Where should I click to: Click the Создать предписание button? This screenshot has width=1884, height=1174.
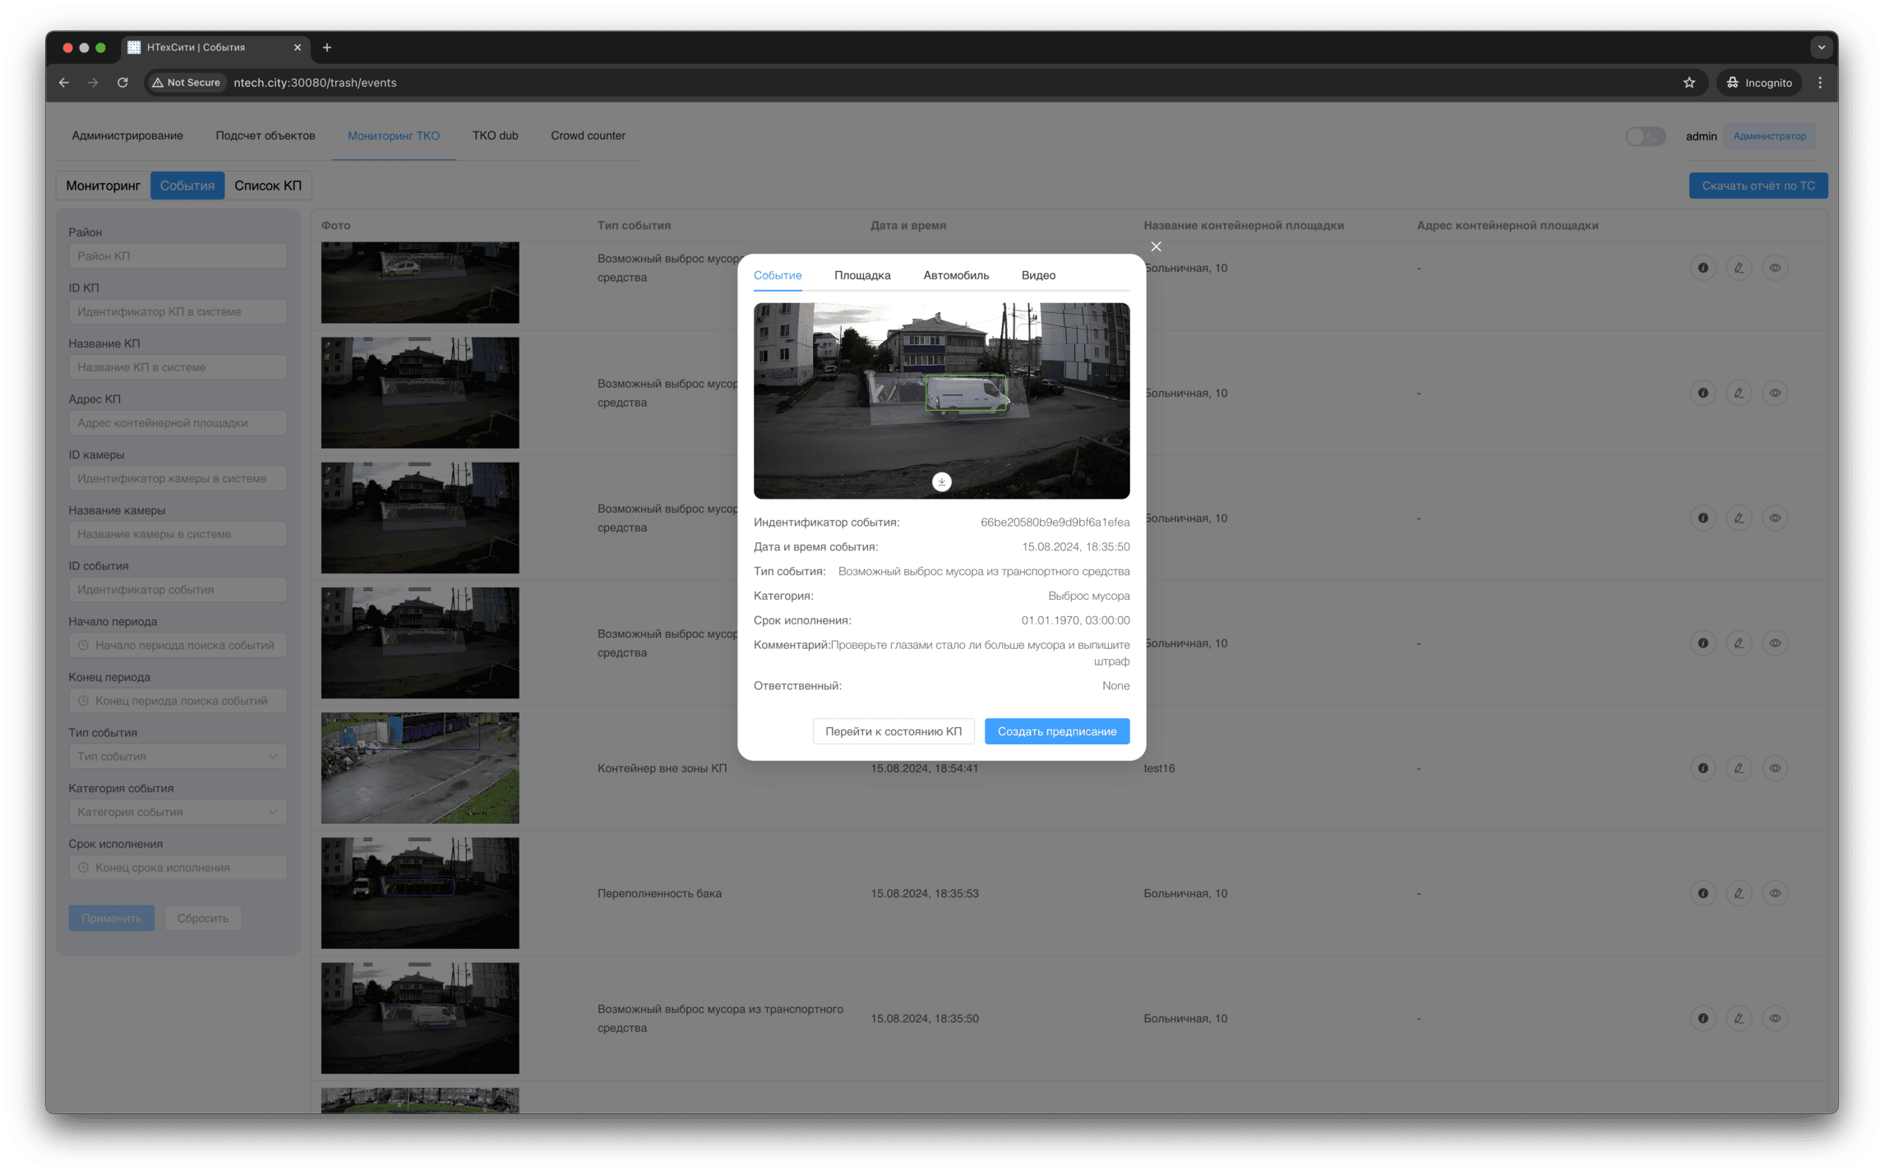pyautogui.click(x=1056, y=731)
